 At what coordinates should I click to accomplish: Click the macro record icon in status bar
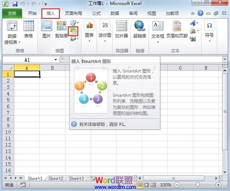coord(23,185)
